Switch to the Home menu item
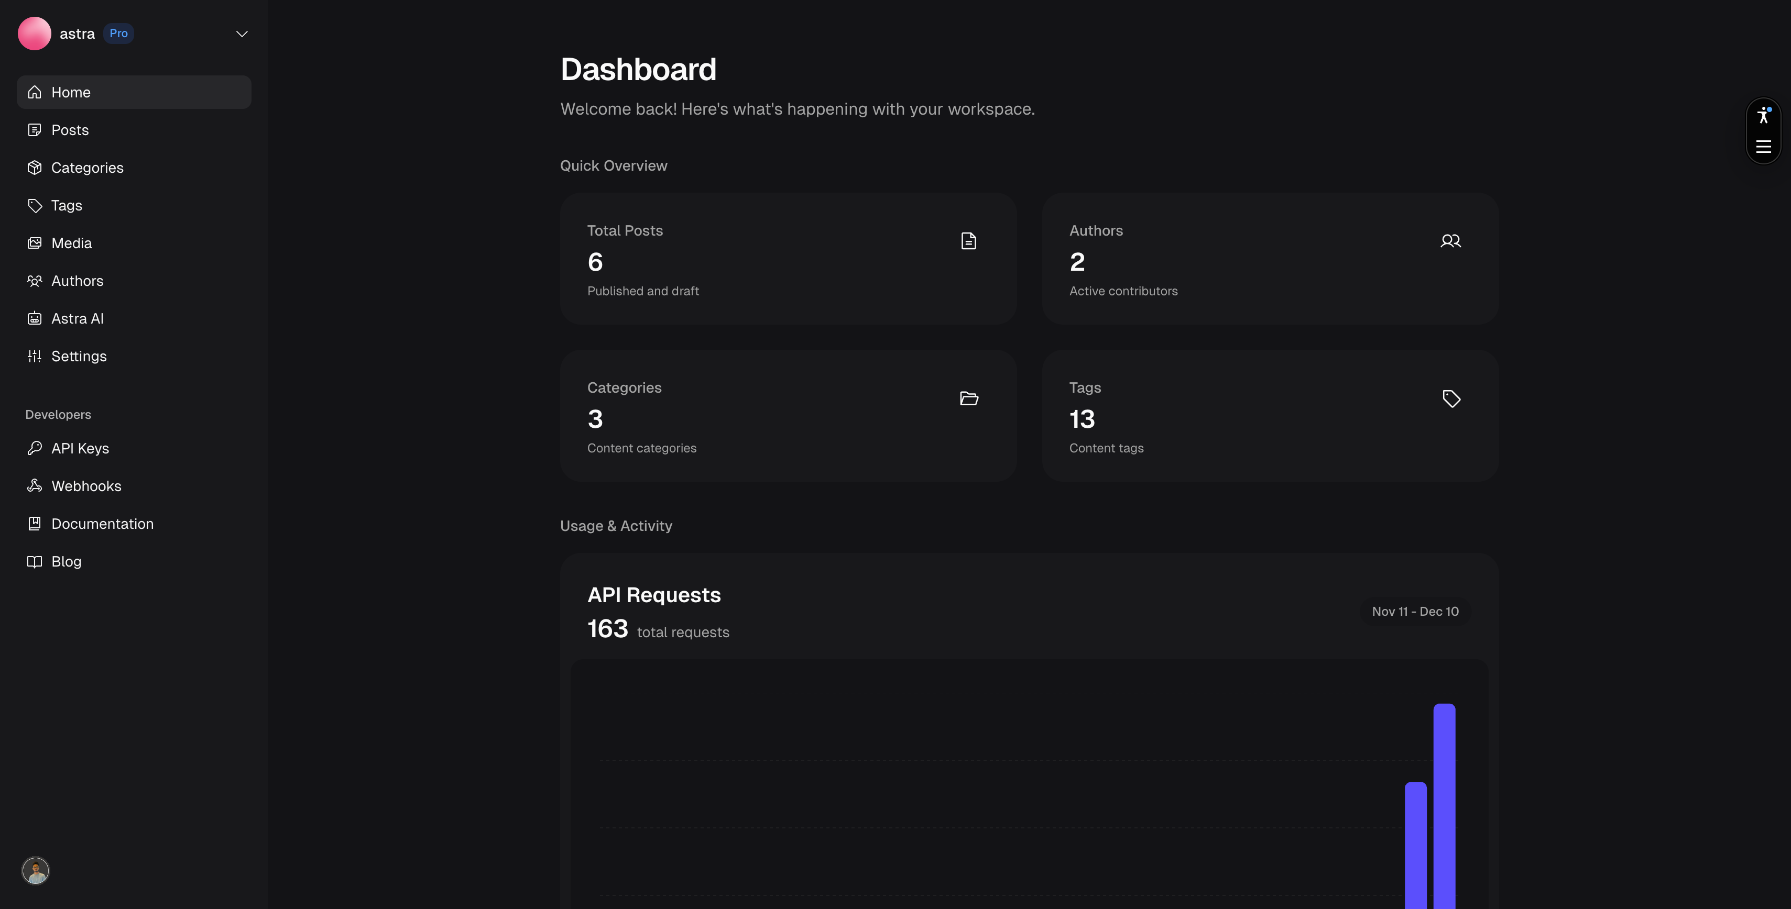The height and width of the screenshot is (909, 1791). [71, 92]
